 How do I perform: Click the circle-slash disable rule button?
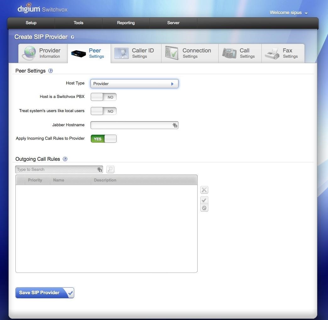click(205, 208)
